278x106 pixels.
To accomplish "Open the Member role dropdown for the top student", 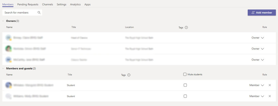I will (x=257, y=85).
